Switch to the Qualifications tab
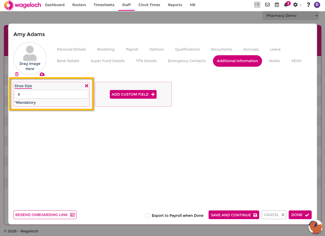The height and width of the screenshot is (236, 325). pos(187,49)
